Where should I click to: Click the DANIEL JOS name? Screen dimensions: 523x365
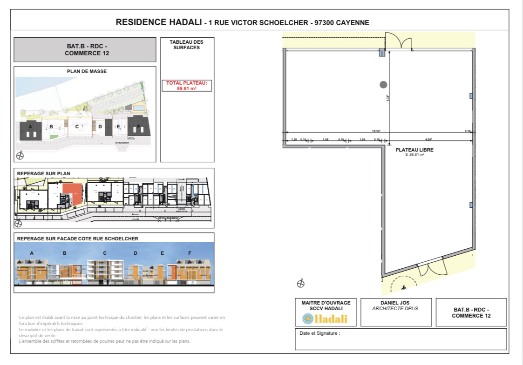395,303
